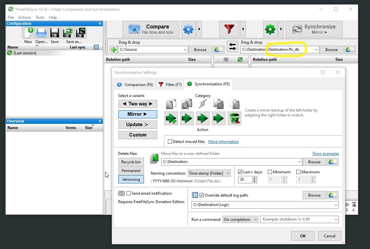Close the Configuration panel

100,23
